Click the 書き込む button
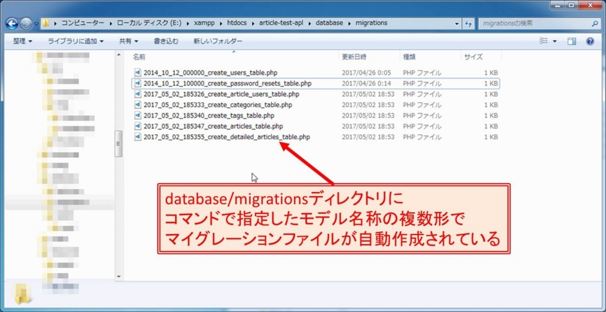The height and width of the screenshot is (312, 606). pos(166,41)
